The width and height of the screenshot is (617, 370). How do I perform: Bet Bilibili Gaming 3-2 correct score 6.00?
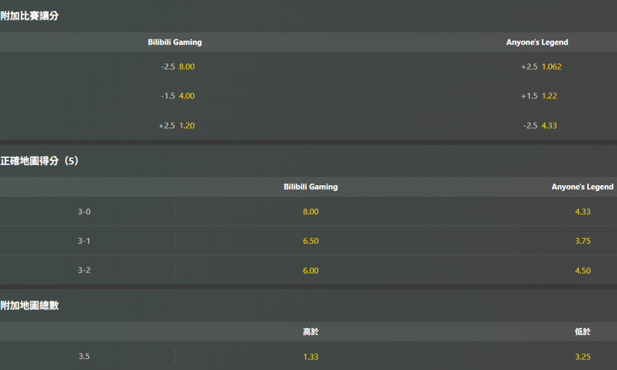[310, 270]
